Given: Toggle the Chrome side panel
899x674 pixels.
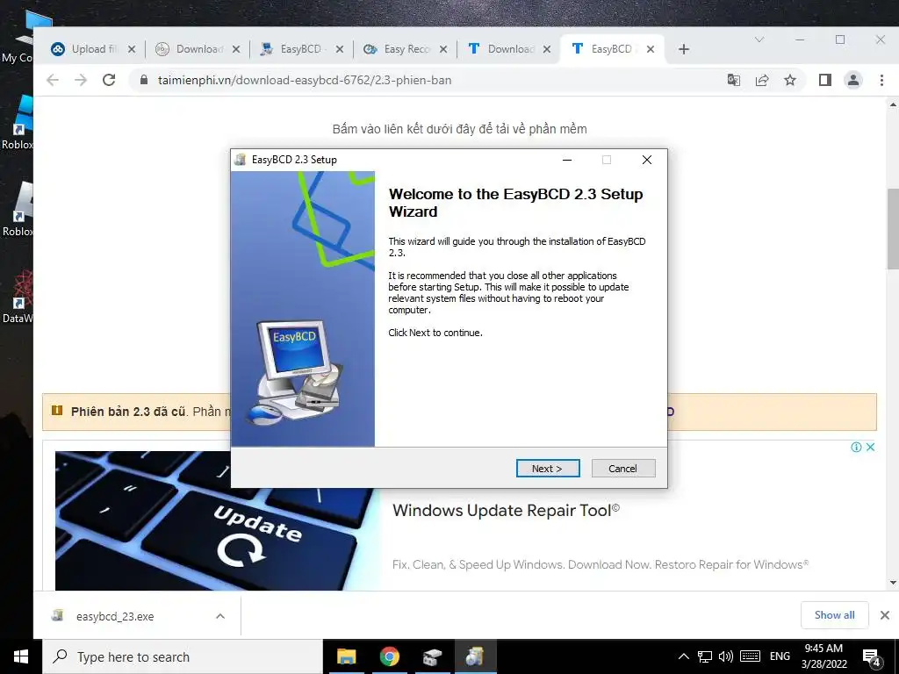Looking at the screenshot, I should click(x=825, y=80).
